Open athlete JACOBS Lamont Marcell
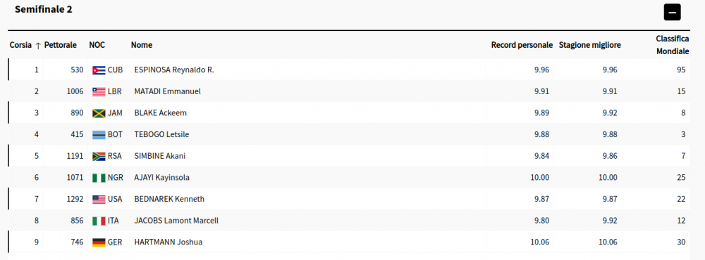This screenshot has height=260, width=705. (x=177, y=221)
